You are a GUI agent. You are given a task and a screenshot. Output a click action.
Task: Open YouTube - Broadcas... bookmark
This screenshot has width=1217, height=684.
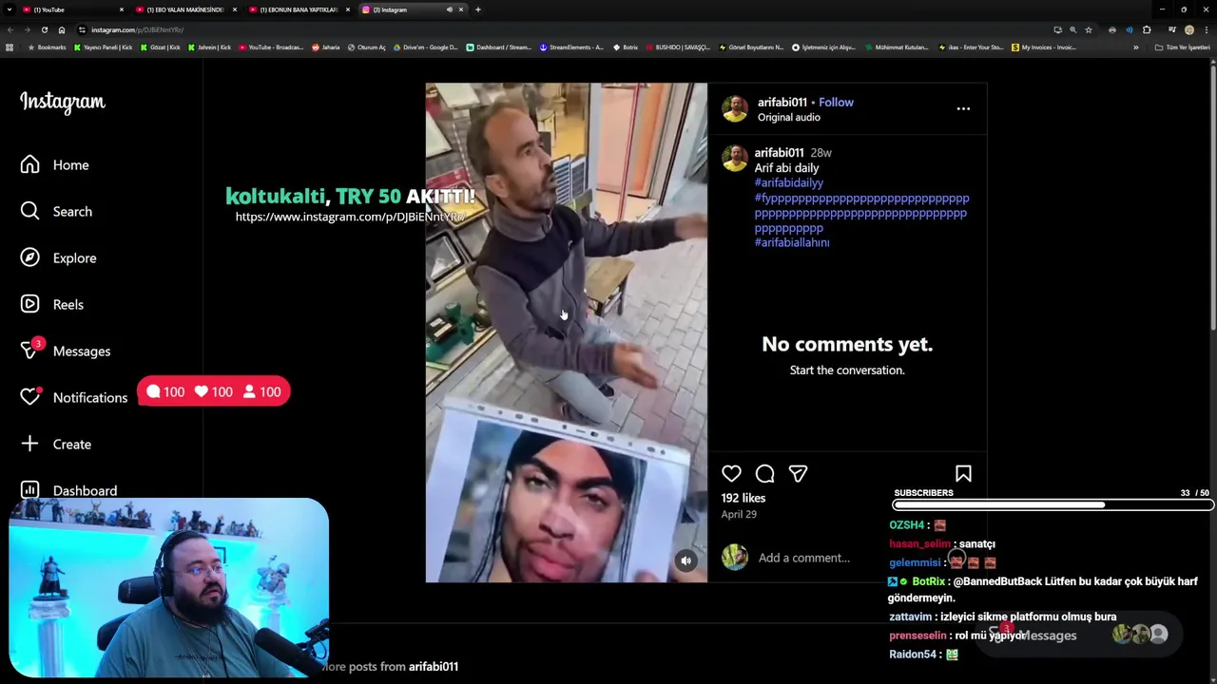pos(271,47)
